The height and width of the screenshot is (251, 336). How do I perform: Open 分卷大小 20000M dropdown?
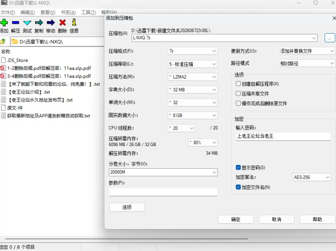pos(214,172)
